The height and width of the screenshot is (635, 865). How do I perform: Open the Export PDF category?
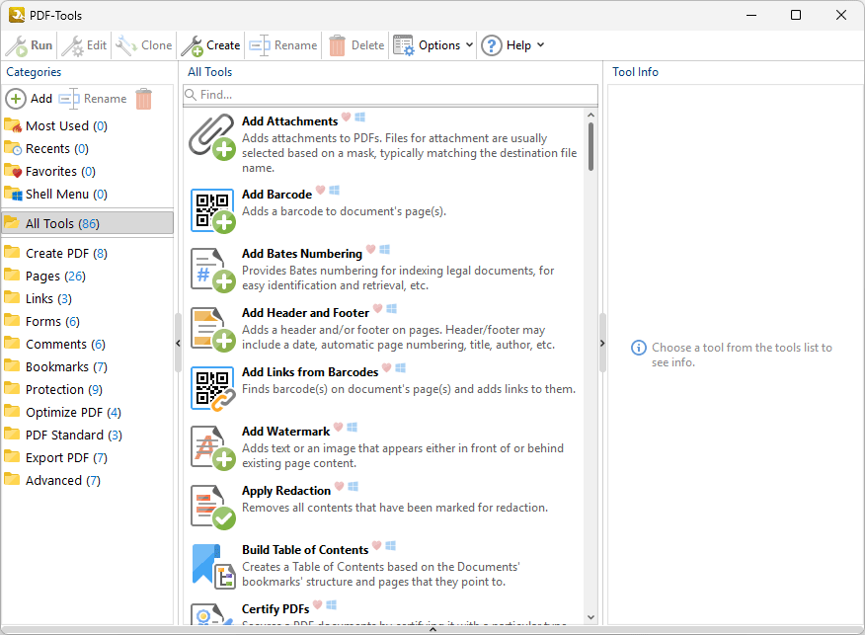tap(87, 458)
